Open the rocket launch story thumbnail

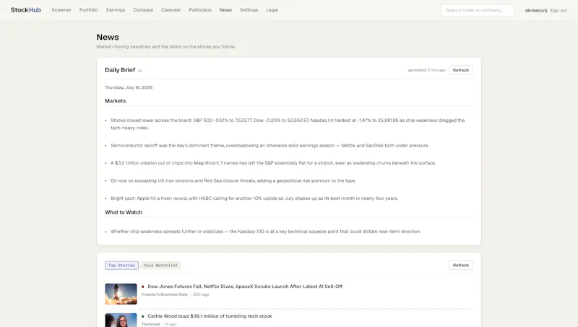point(121,294)
